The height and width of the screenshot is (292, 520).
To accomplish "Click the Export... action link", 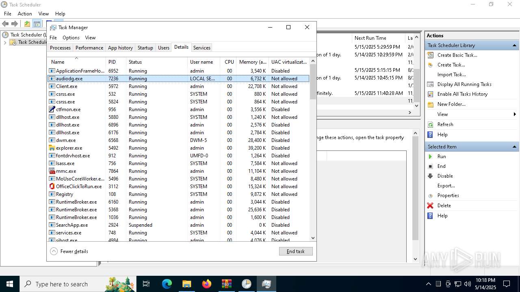I will (x=446, y=186).
